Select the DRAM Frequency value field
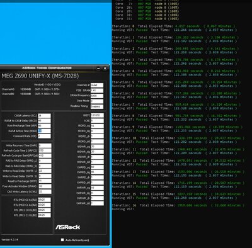252x248 pixels. (97, 96)
